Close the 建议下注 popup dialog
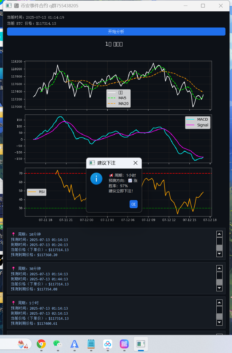 135,163
